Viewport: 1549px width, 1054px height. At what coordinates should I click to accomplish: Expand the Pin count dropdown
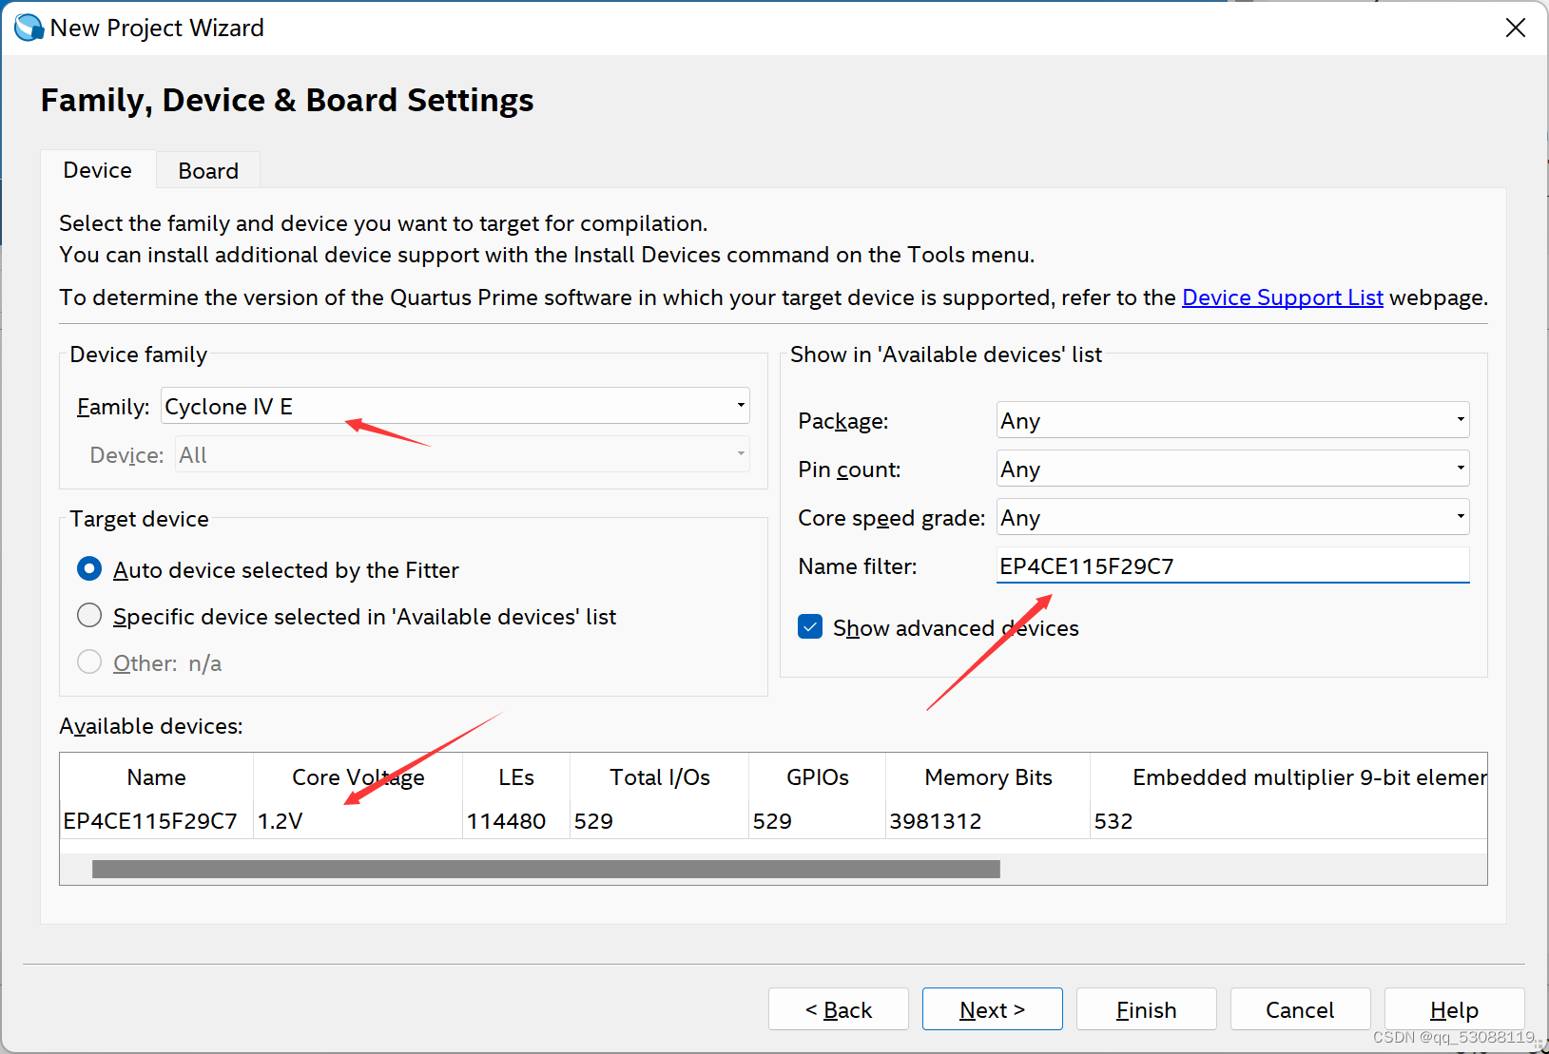(x=1232, y=469)
